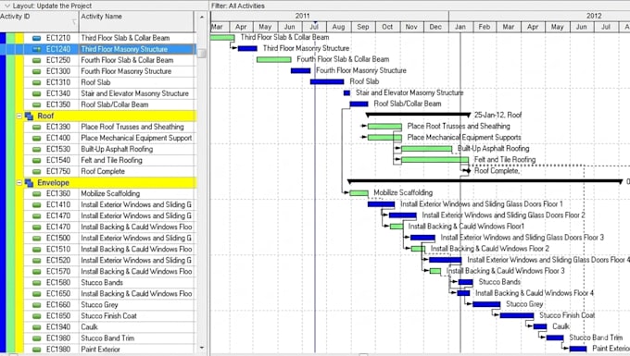Click activity icon beside EC1580

tap(36, 283)
